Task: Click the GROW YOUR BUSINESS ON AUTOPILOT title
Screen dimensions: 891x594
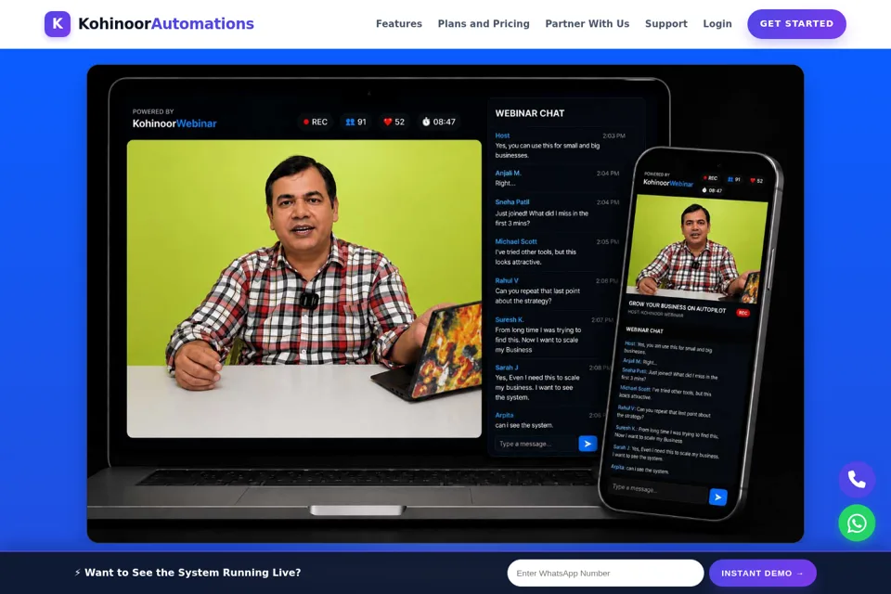Action: click(678, 307)
